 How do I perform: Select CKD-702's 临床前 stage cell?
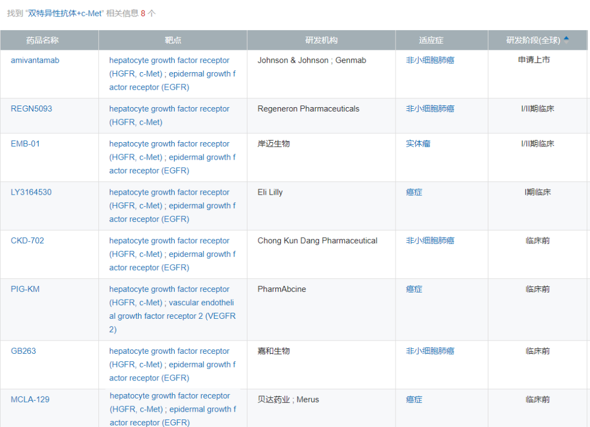click(538, 255)
